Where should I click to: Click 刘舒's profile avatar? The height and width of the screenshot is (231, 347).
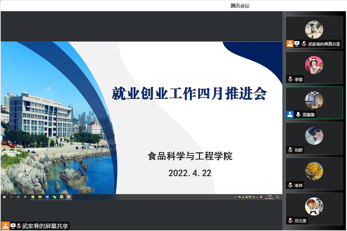click(x=314, y=136)
